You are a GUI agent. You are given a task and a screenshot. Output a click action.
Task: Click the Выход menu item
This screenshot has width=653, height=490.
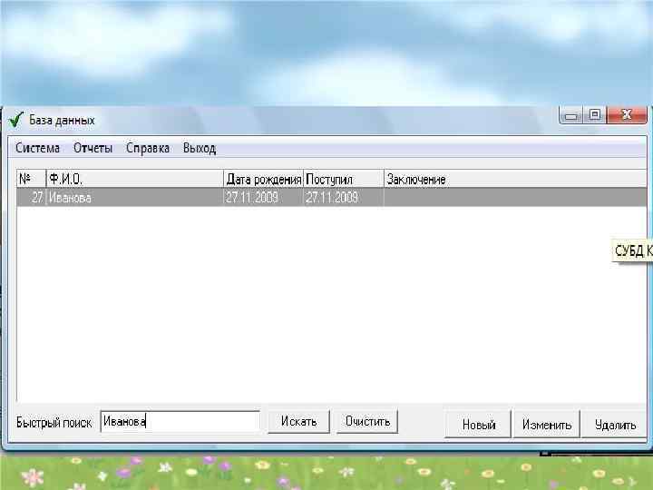click(x=200, y=148)
